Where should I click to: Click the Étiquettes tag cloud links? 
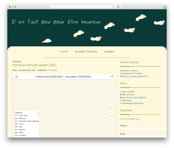pos(130,119)
